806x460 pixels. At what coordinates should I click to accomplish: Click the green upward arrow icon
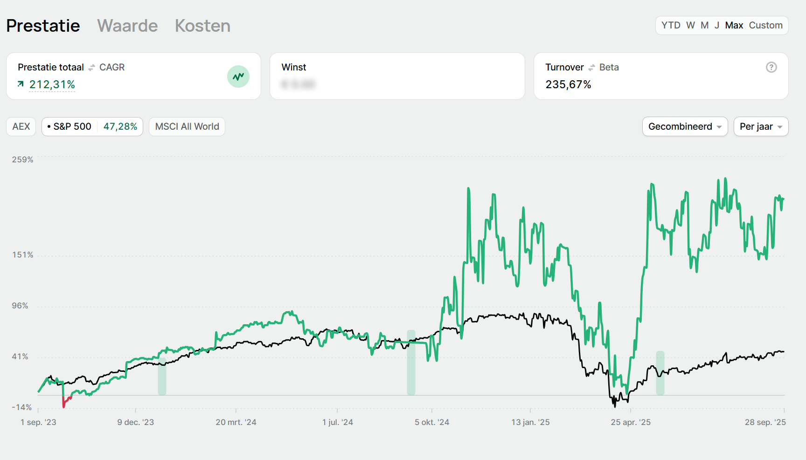pos(21,84)
